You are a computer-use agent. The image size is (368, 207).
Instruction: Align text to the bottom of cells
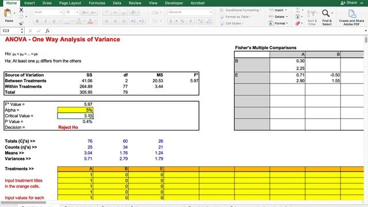click(124, 12)
